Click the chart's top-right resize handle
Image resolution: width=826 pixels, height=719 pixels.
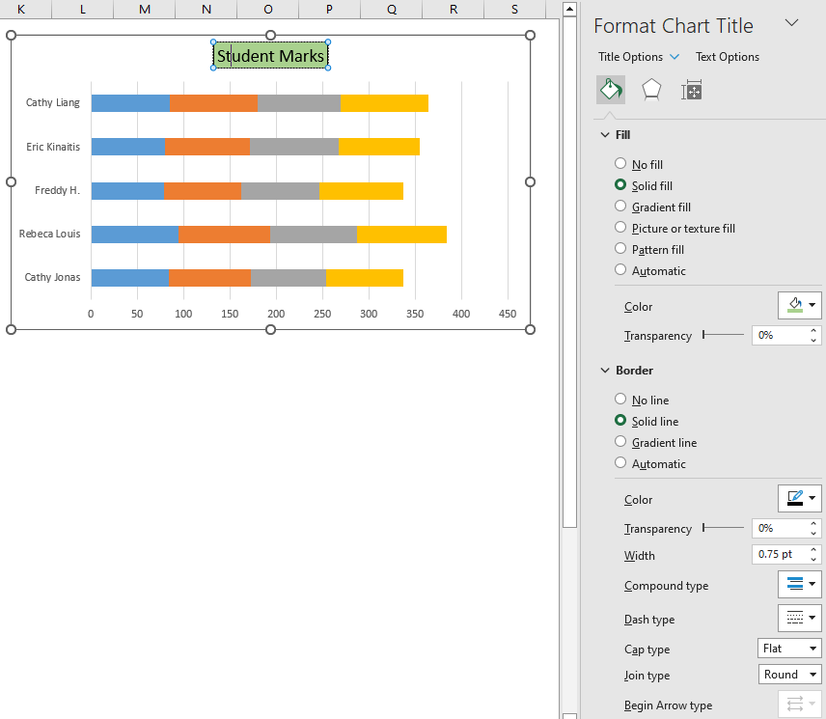(x=530, y=36)
